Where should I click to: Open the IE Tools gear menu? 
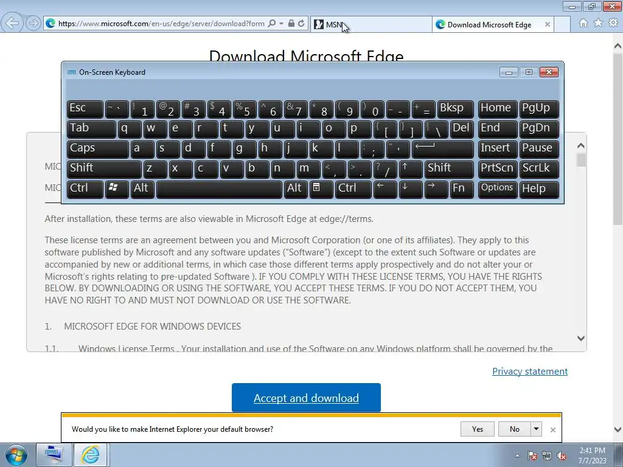click(613, 24)
